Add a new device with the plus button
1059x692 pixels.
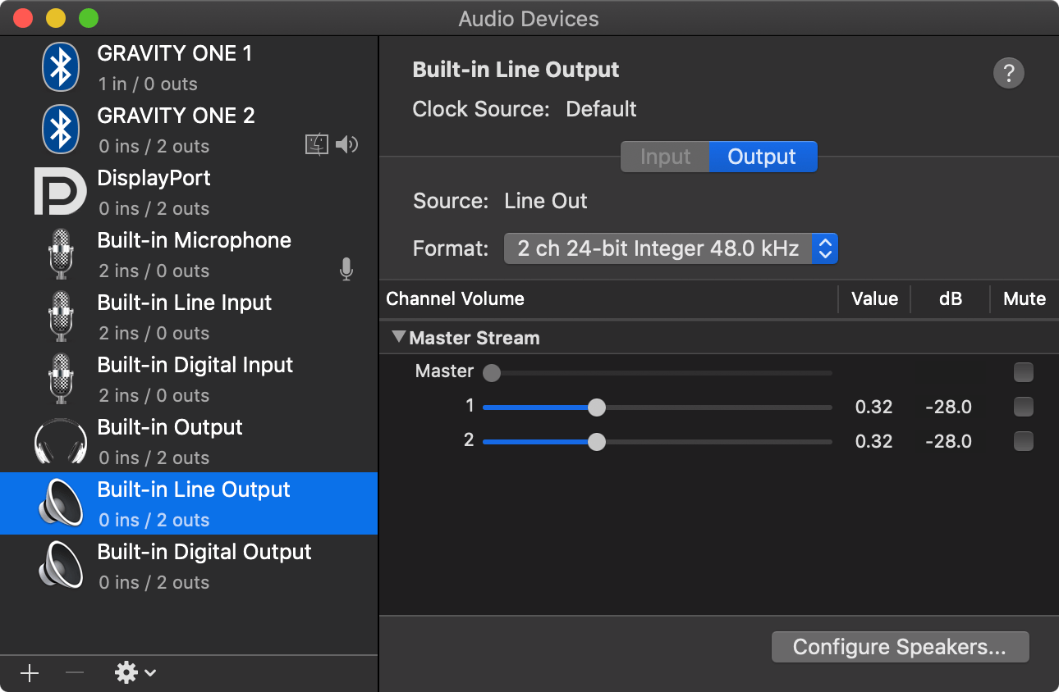coord(30,672)
